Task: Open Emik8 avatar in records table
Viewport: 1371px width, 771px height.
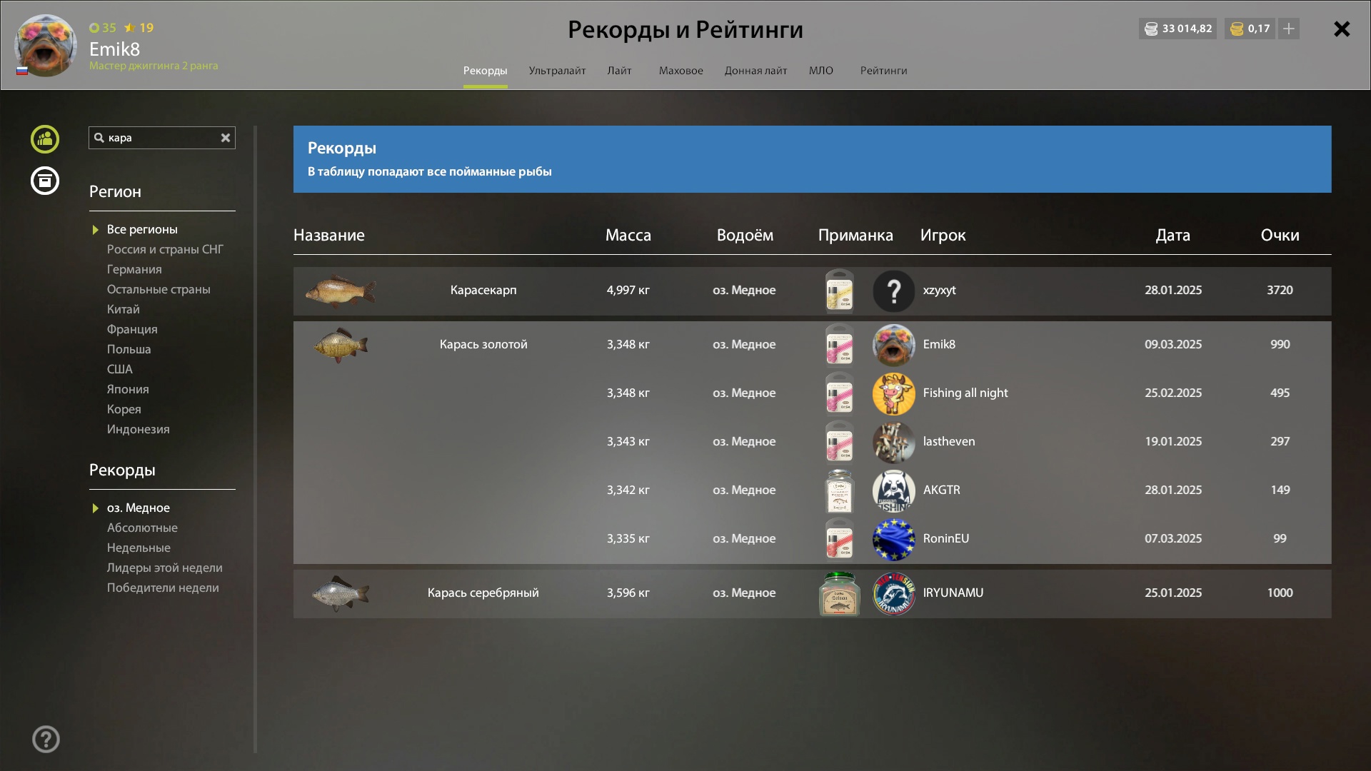Action: pos(893,346)
